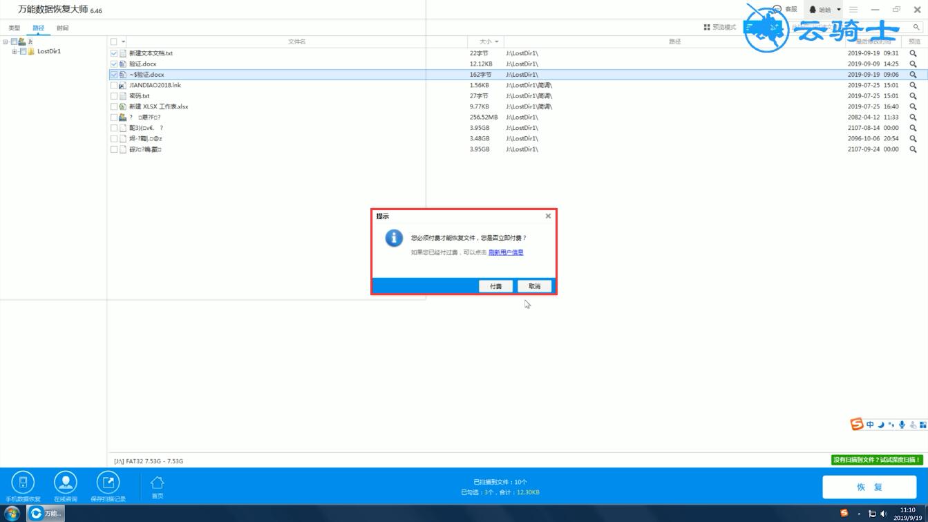Uncheck the ~$验证.docx checkbox
This screenshot has height=522, width=928.
point(114,75)
